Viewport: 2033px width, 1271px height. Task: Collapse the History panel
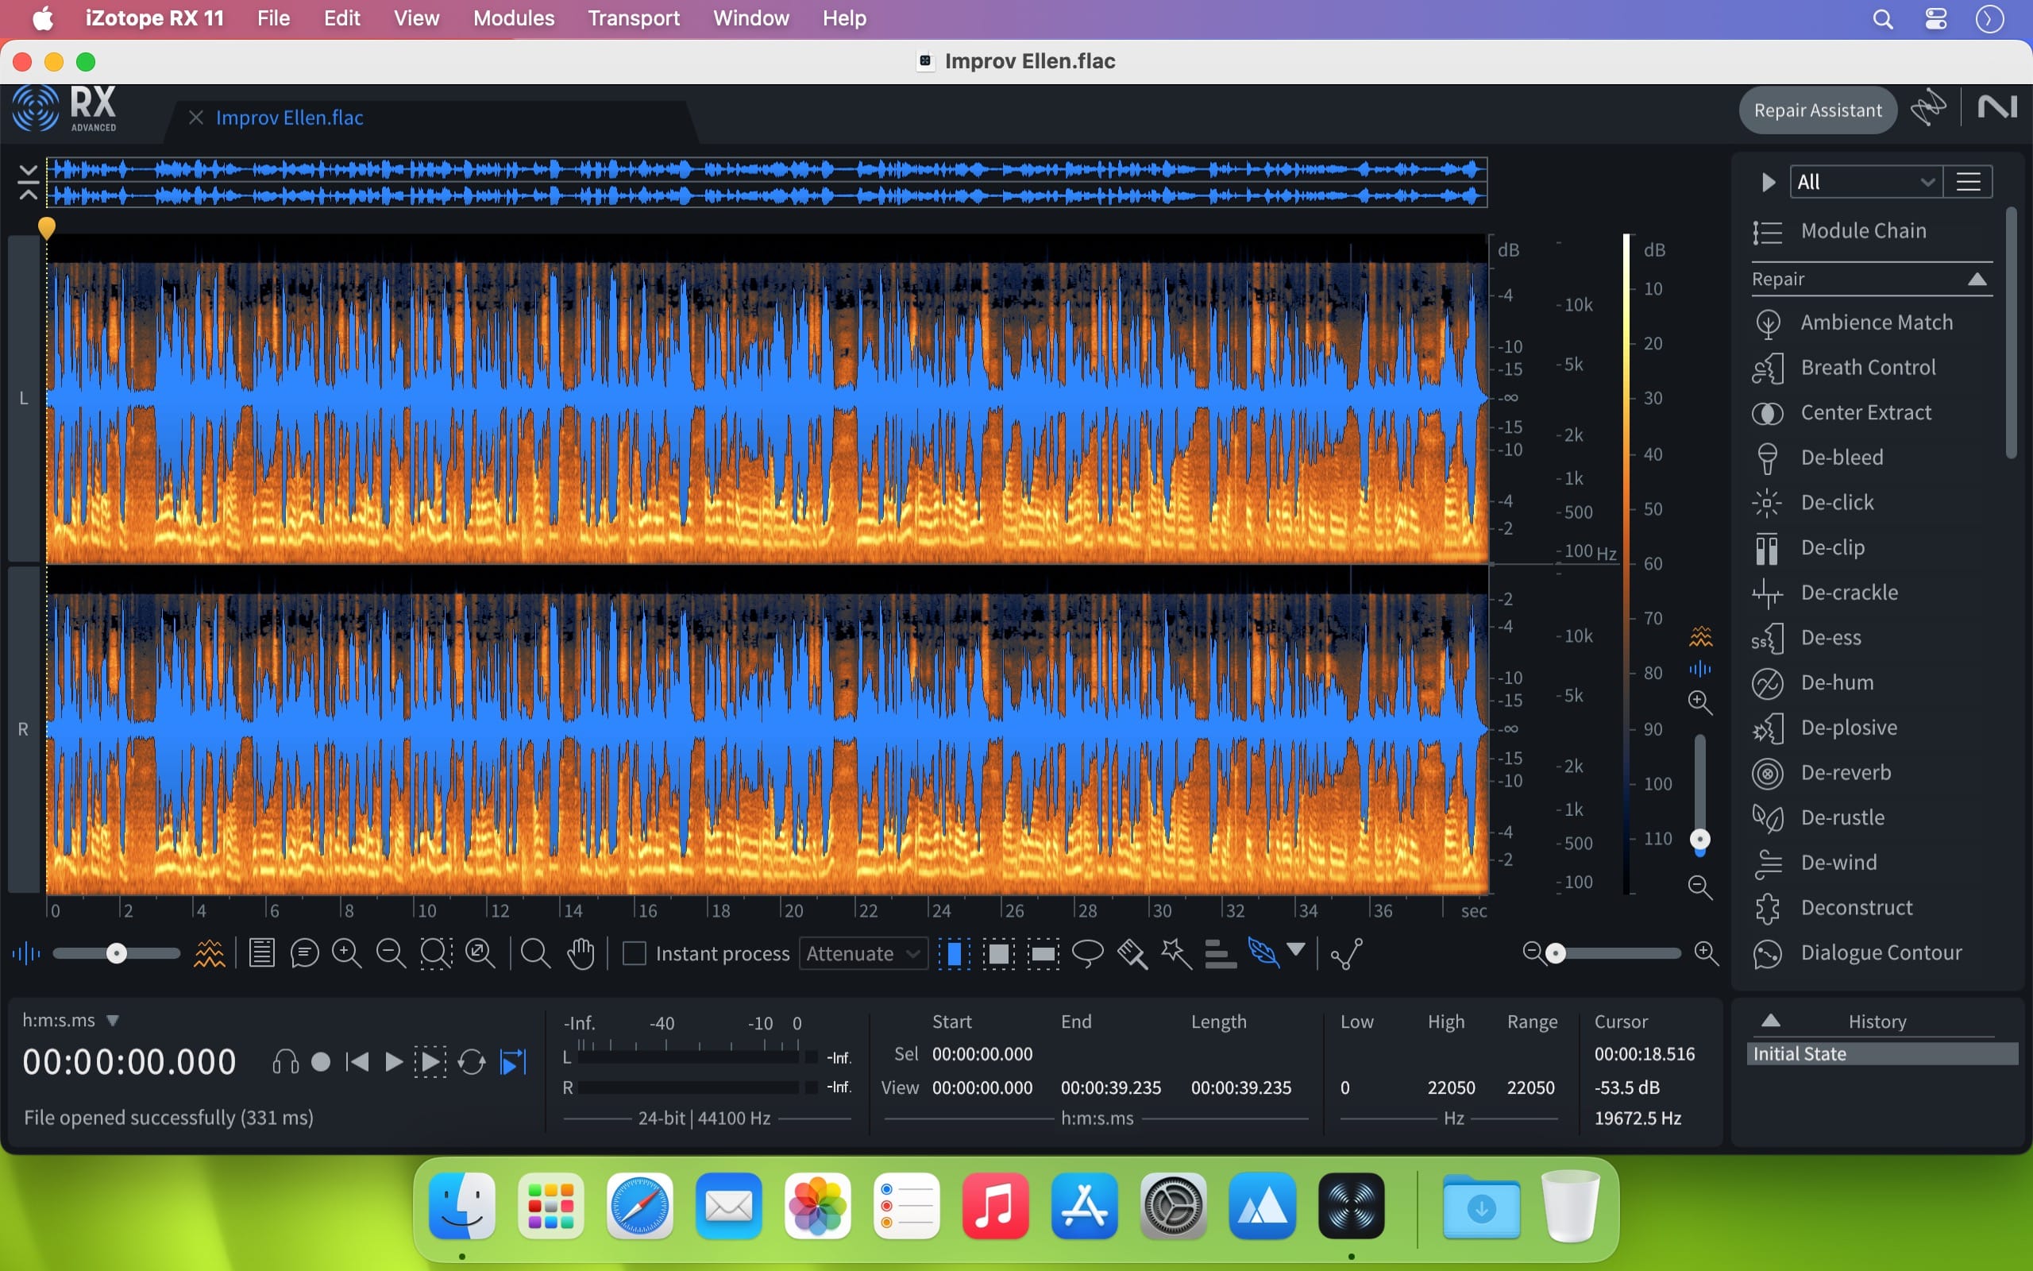pyautogui.click(x=1771, y=1021)
